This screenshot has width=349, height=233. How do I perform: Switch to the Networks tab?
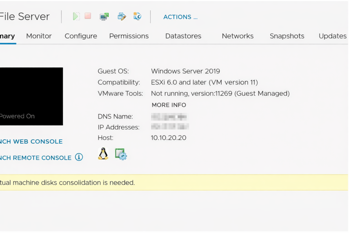click(x=238, y=36)
